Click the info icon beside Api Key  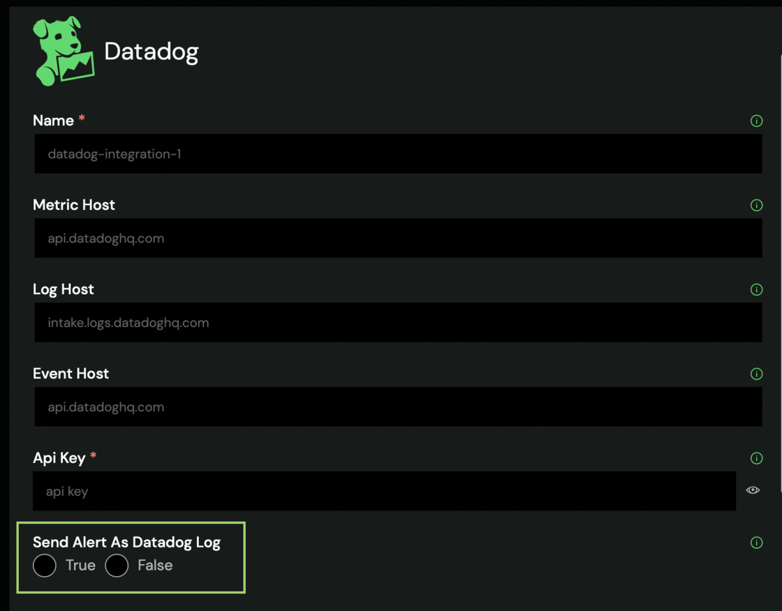(756, 458)
